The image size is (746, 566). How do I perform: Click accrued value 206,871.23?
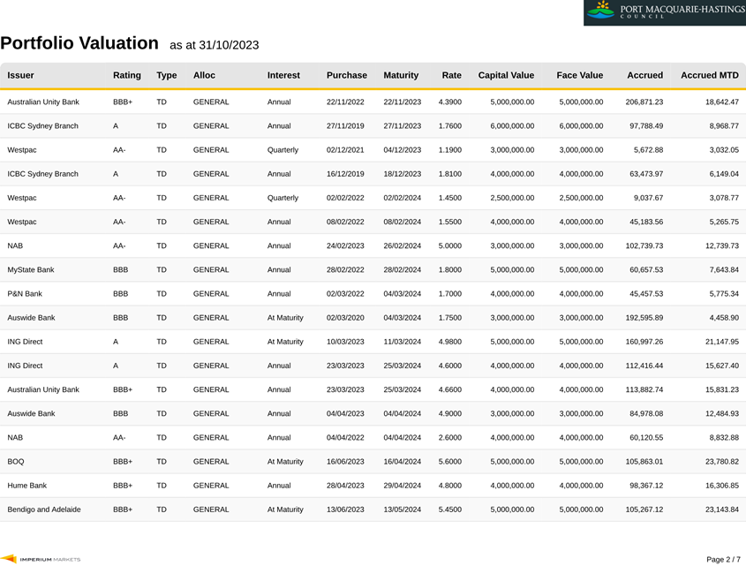(644, 102)
